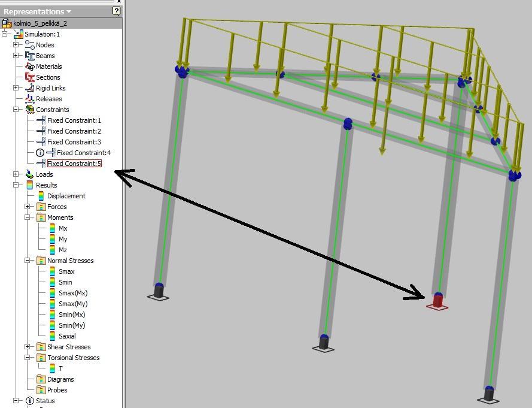The height and width of the screenshot is (408, 532).
Task: Click the Releases icon
Action: coord(29,99)
